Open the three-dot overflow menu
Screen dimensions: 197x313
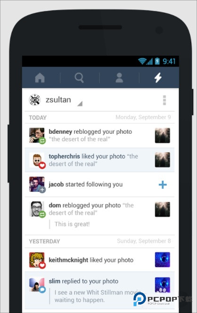[x=164, y=100]
